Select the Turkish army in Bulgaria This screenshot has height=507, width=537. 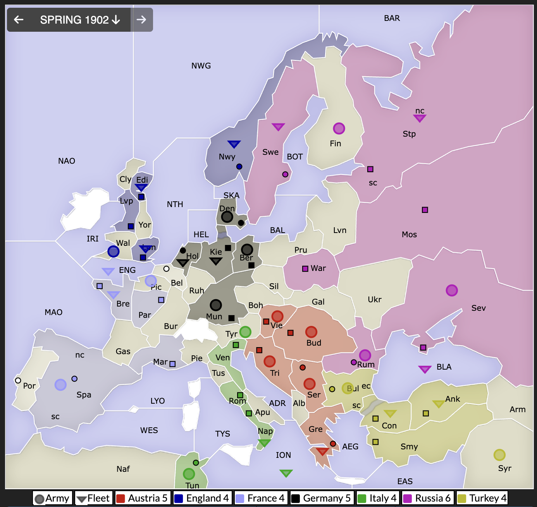pos(348,388)
